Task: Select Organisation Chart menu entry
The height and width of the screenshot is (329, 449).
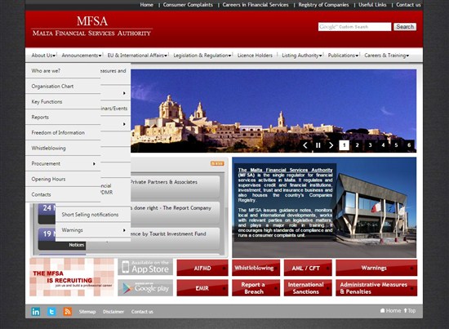Action: point(63,87)
